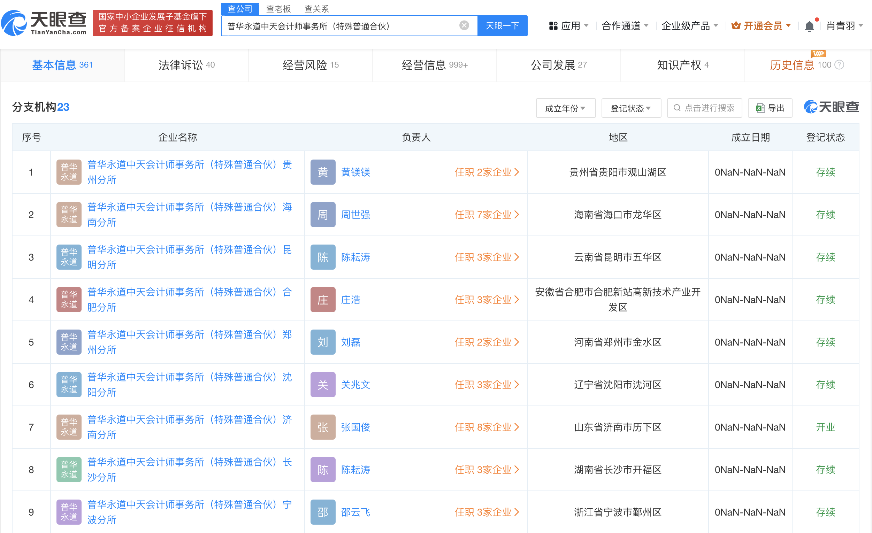Click the 昆明分所 company logo thumbnail
The width and height of the screenshot is (872, 533).
click(x=69, y=257)
